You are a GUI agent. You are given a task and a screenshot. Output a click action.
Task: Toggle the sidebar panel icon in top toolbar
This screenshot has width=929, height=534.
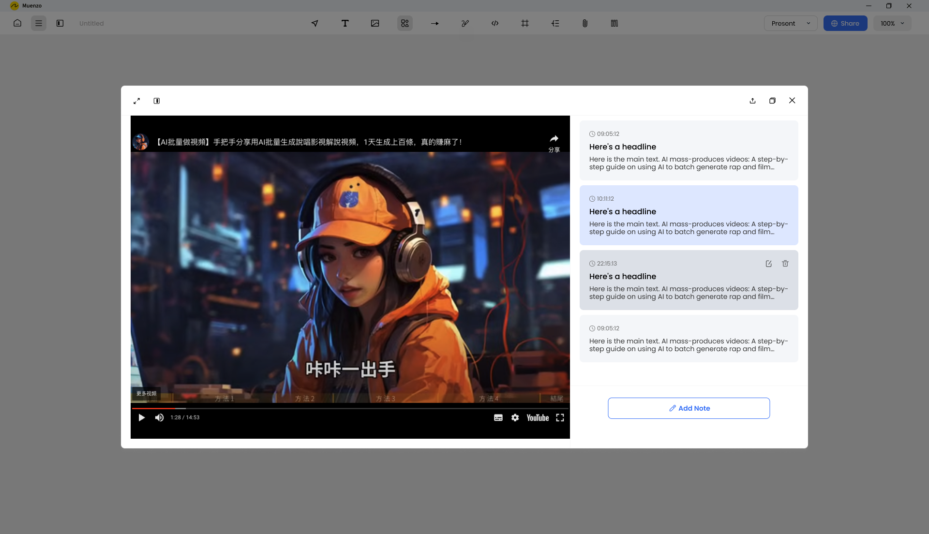[60, 23]
